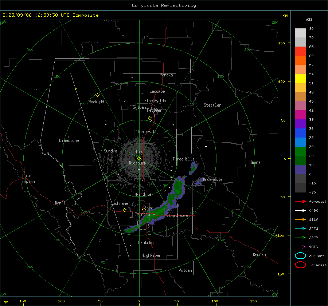Click the red forecast arrow in legend
This screenshot has height=306, width=328.
pos(300,201)
